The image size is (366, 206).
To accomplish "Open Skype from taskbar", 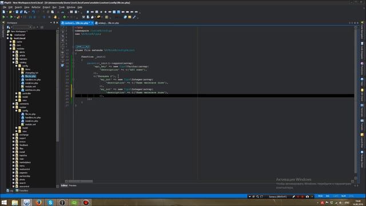I will point(50,203).
